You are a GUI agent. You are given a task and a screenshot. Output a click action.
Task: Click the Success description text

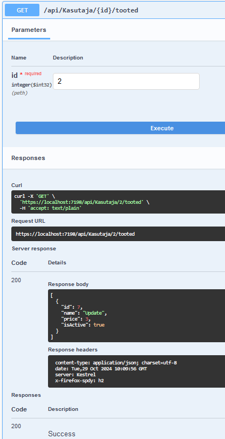[x=62, y=434]
